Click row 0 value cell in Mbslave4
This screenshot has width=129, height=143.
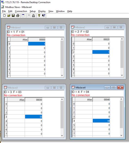point(101,104)
